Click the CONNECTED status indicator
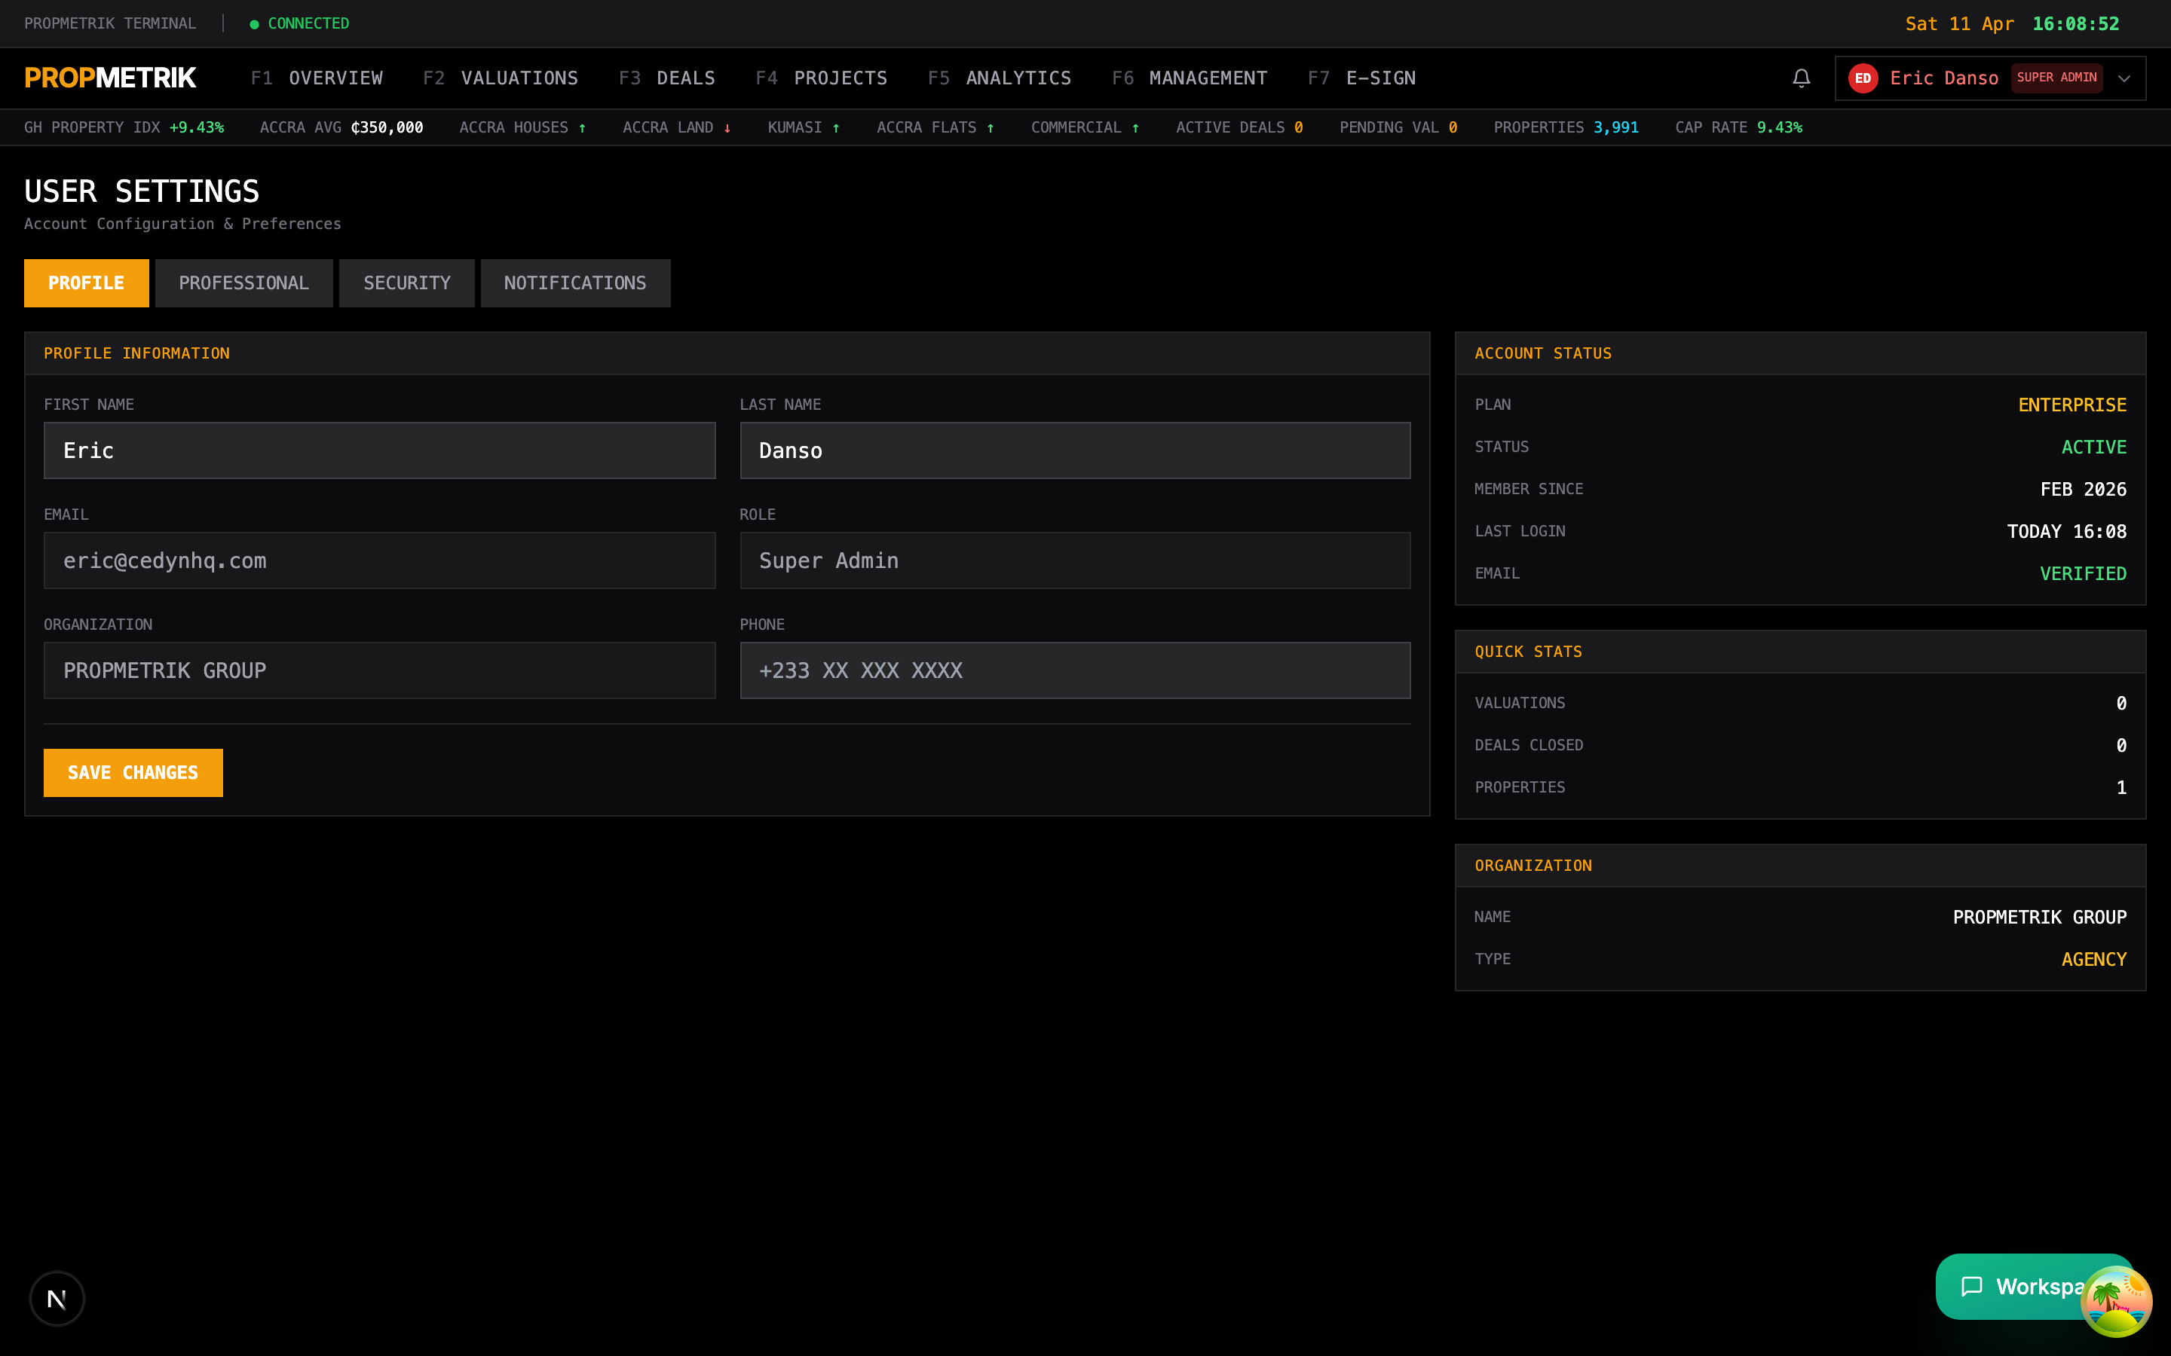 (x=299, y=23)
